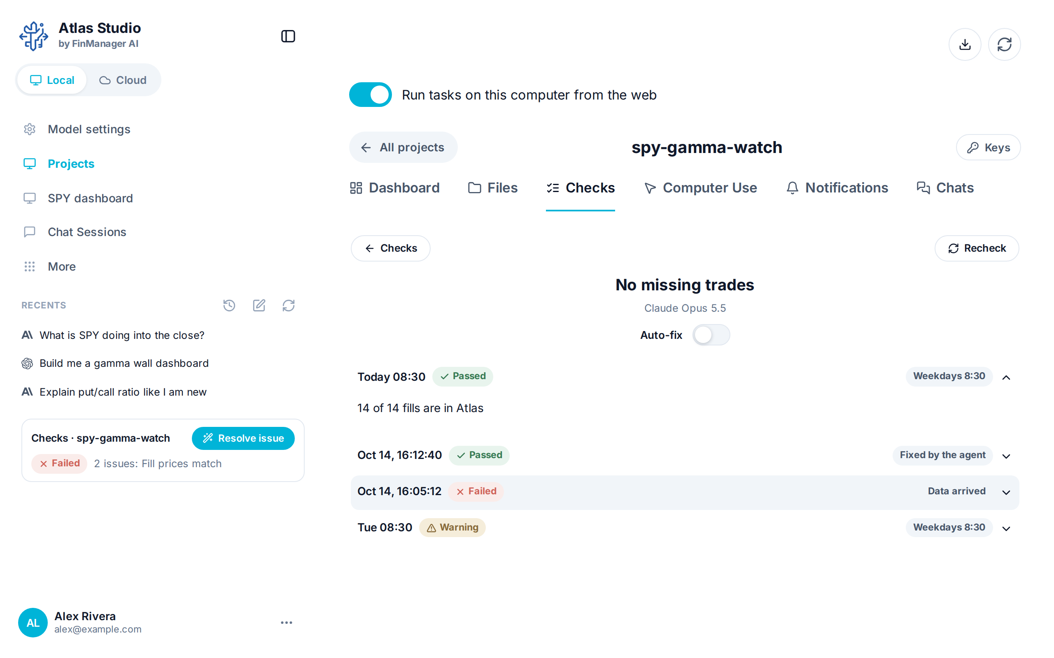Click the top-right refresh icon
The height and width of the screenshot is (658, 1054).
[1004, 44]
